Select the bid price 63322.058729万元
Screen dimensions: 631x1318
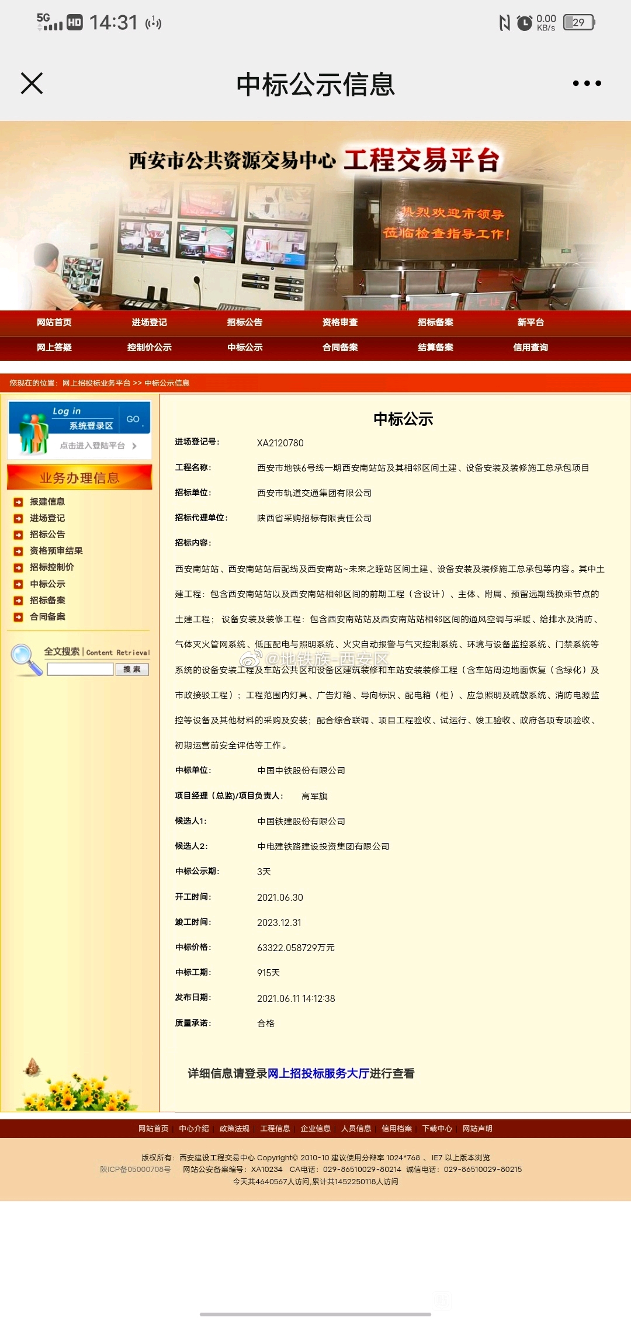(x=296, y=948)
